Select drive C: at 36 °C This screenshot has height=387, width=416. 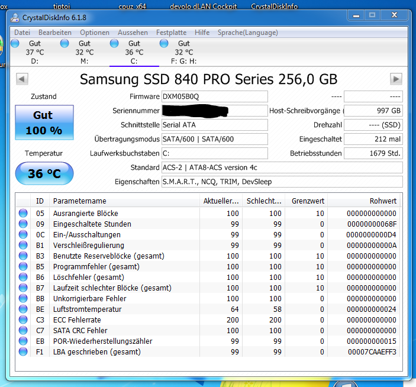click(x=134, y=52)
